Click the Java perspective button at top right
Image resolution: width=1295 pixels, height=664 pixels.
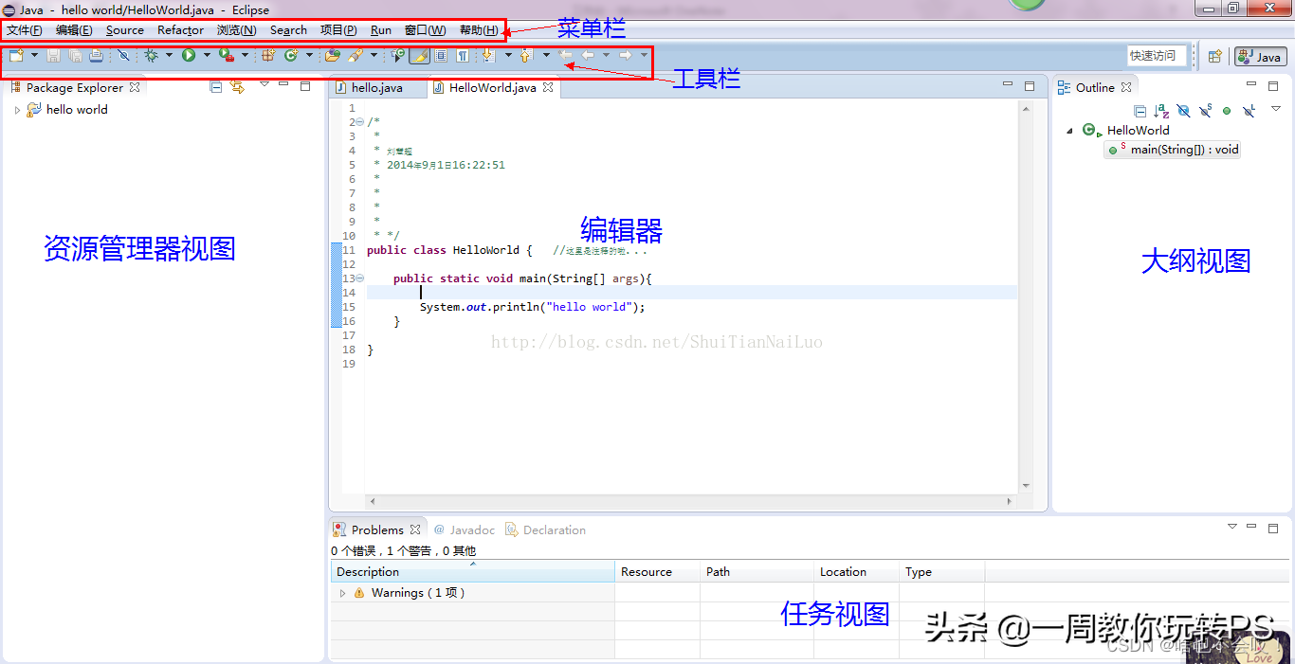1260,56
